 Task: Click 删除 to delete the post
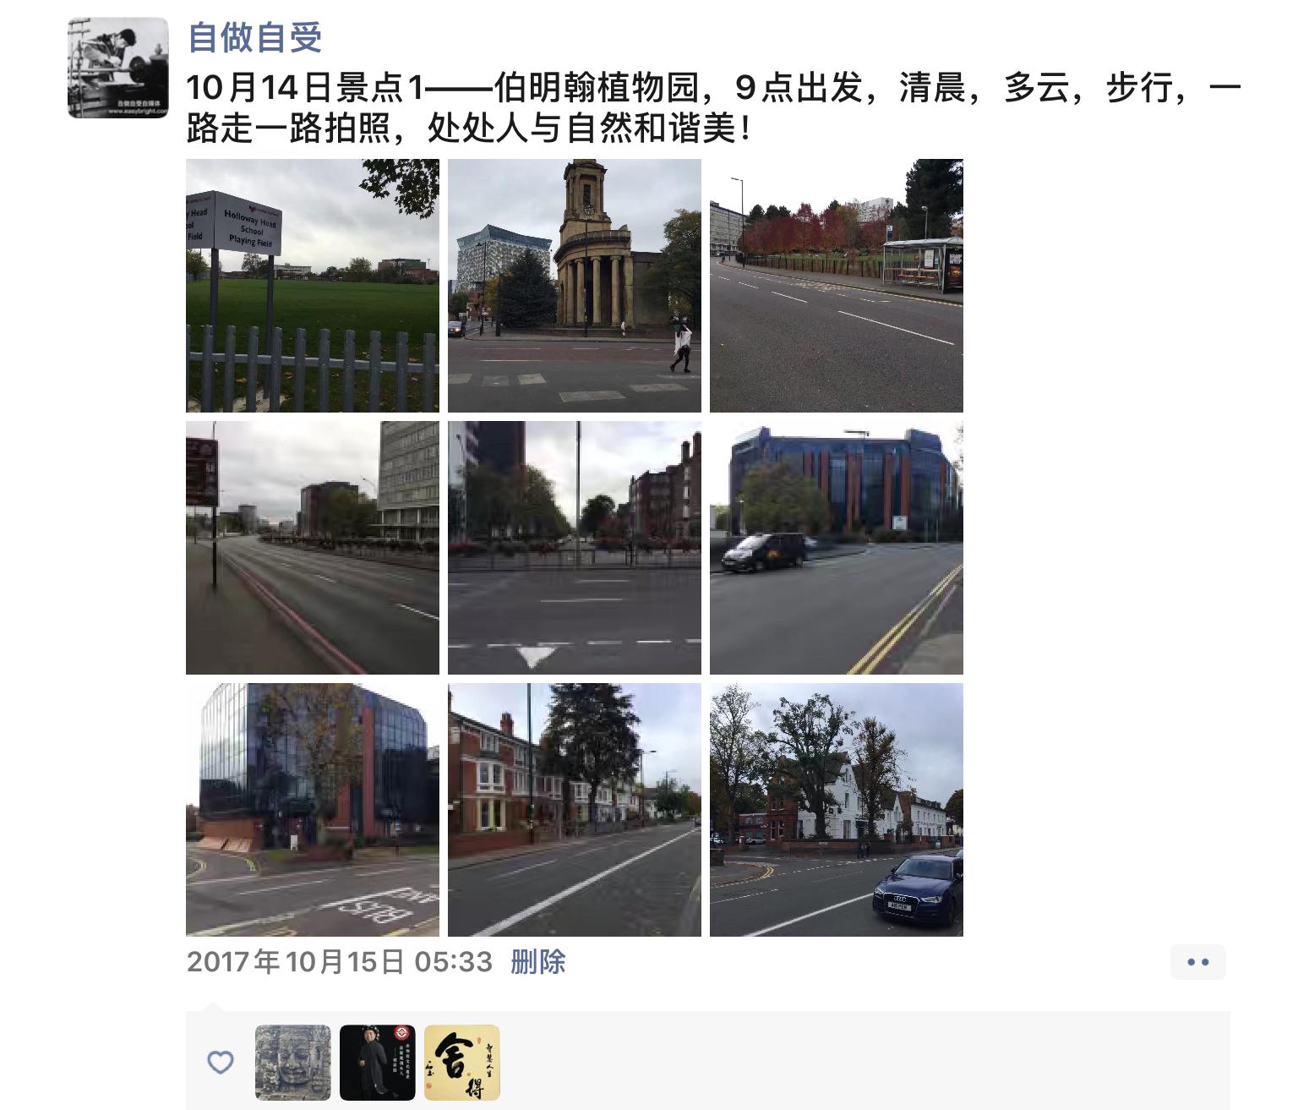(x=538, y=962)
